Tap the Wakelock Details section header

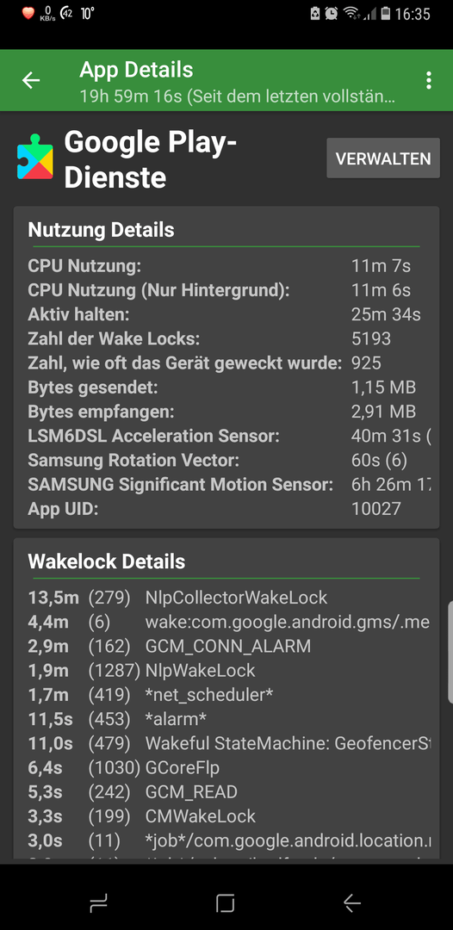pyautogui.click(x=107, y=561)
